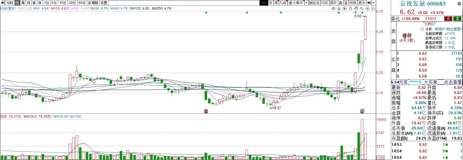Click the 简 simplified view button
The image size is (463, 160).
276,3
